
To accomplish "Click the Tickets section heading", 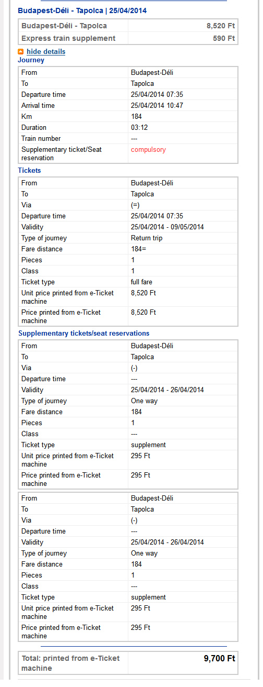I will [x=29, y=170].
